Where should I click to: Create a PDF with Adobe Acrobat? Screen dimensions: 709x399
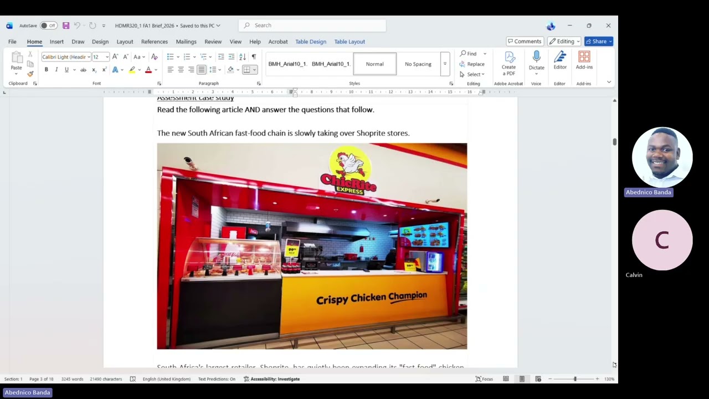509,64
